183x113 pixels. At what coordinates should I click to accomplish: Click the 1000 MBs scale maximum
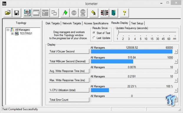point(170,58)
